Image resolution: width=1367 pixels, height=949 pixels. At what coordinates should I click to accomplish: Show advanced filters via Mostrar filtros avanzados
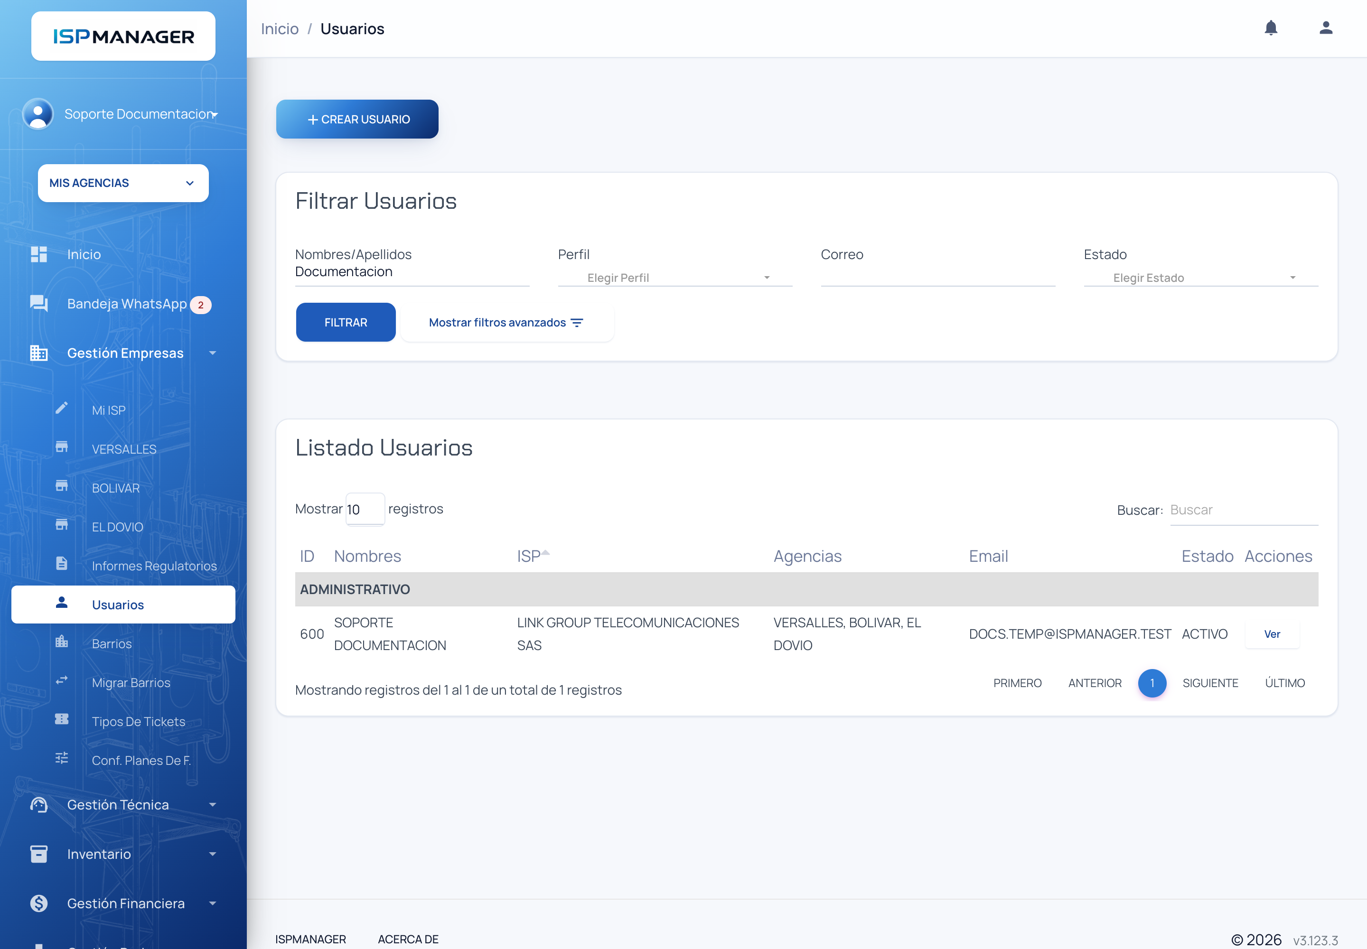[x=507, y=322]
